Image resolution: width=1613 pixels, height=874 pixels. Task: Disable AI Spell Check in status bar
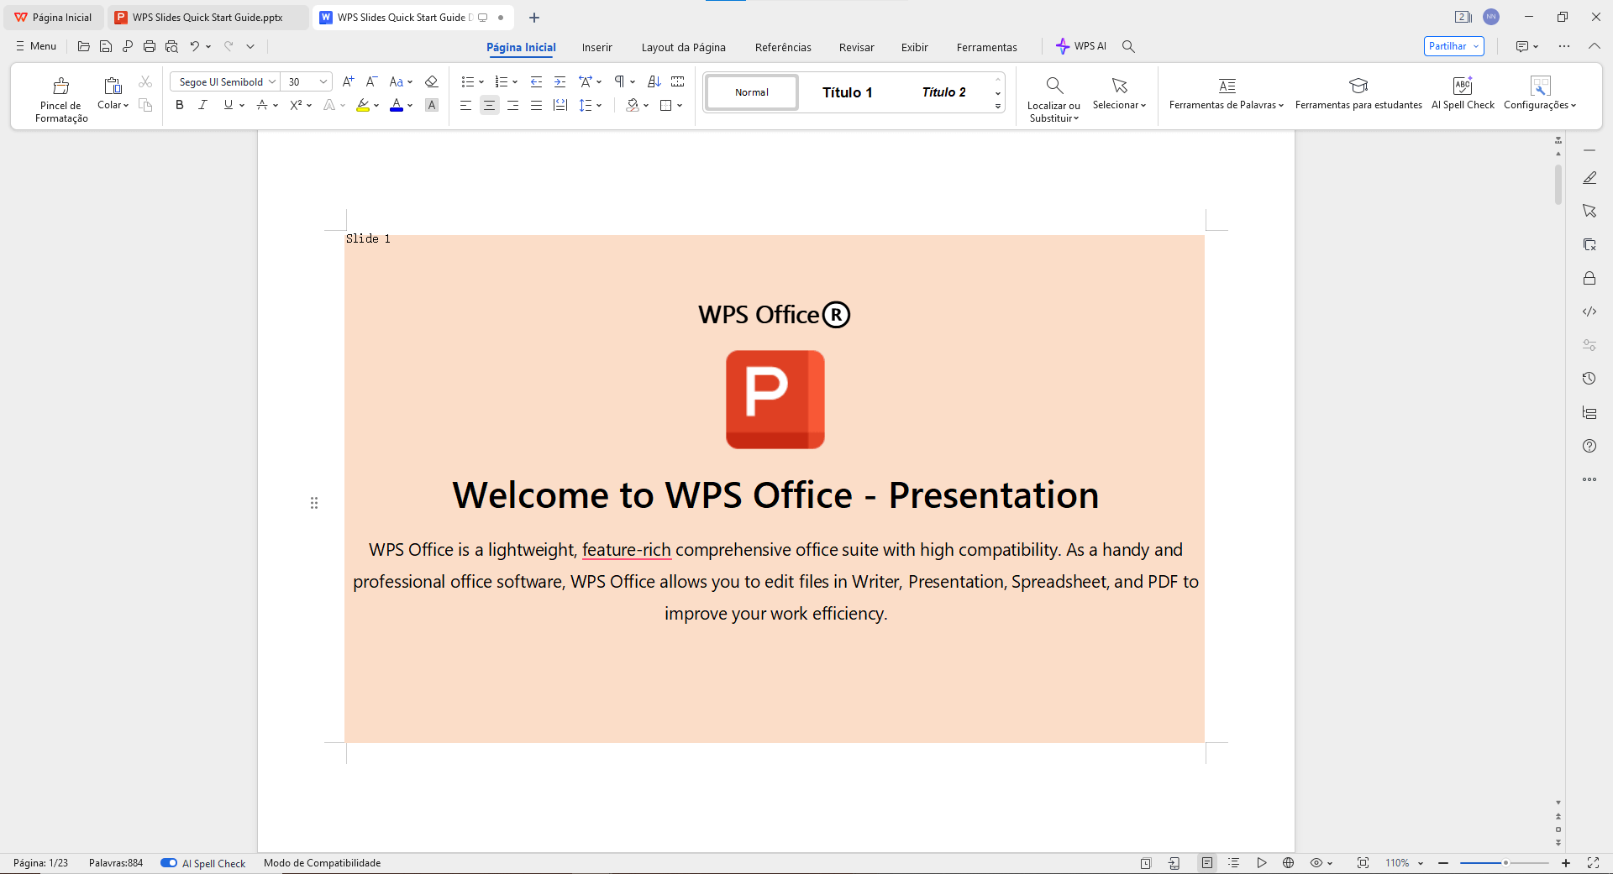coord(168,862)
